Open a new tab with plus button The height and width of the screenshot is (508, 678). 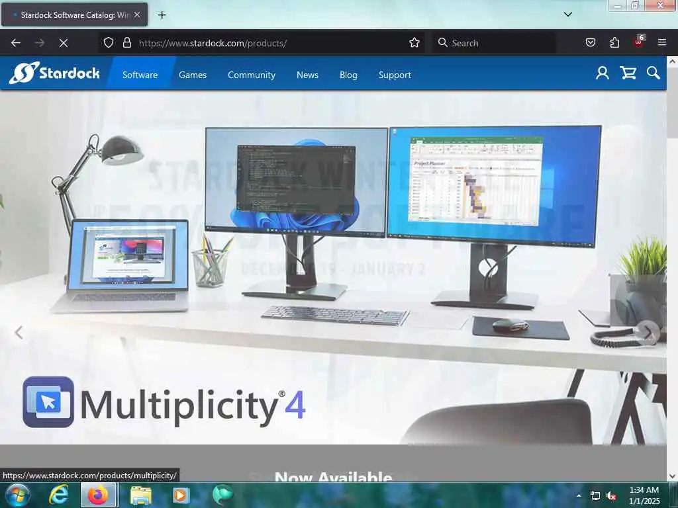pos(162,15)
